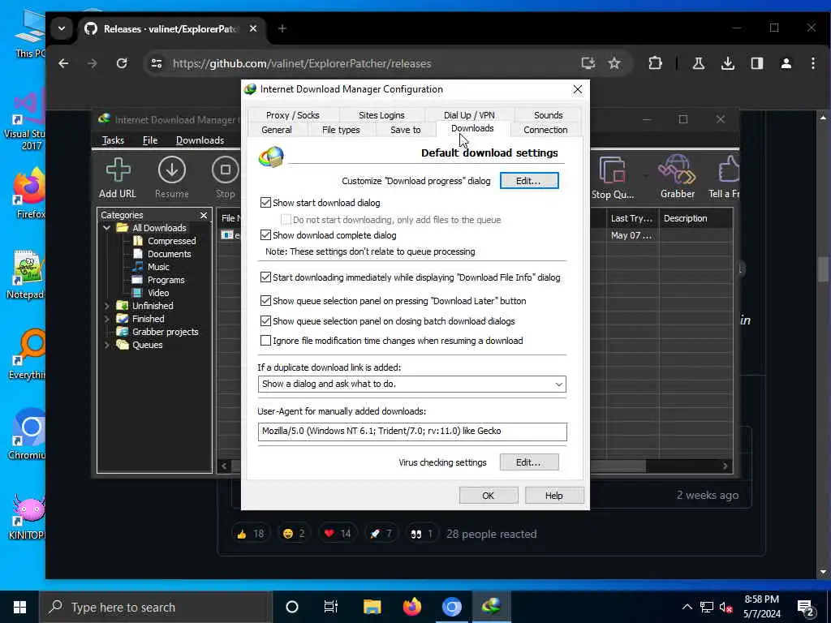Screen dimensions: 831x623
Task: Open browser downloads tray icon
Action: click(728, 63)
